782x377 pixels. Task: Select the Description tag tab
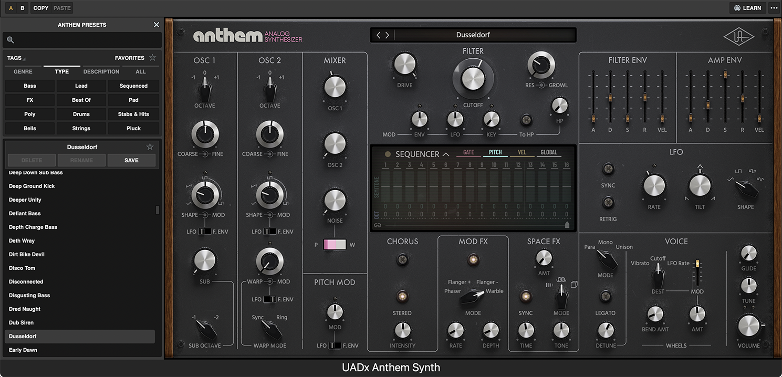pyautogui.click(x=101, y=71)
